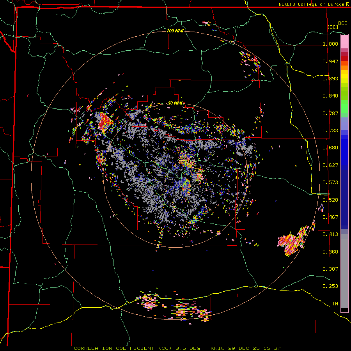Click the 0.840 legend value
This screenshot has height=351, width=351.
click(x=330, y=96)
